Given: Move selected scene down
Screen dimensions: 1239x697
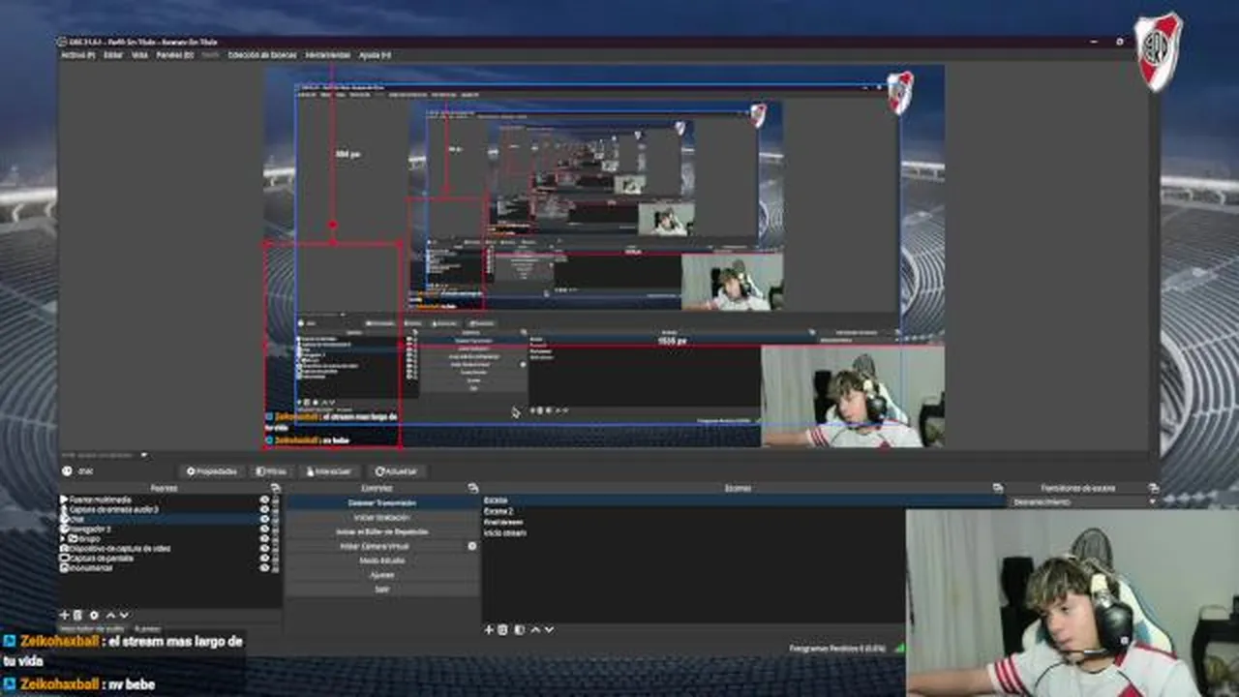Looking at the screenshot, I should point(550,629).
